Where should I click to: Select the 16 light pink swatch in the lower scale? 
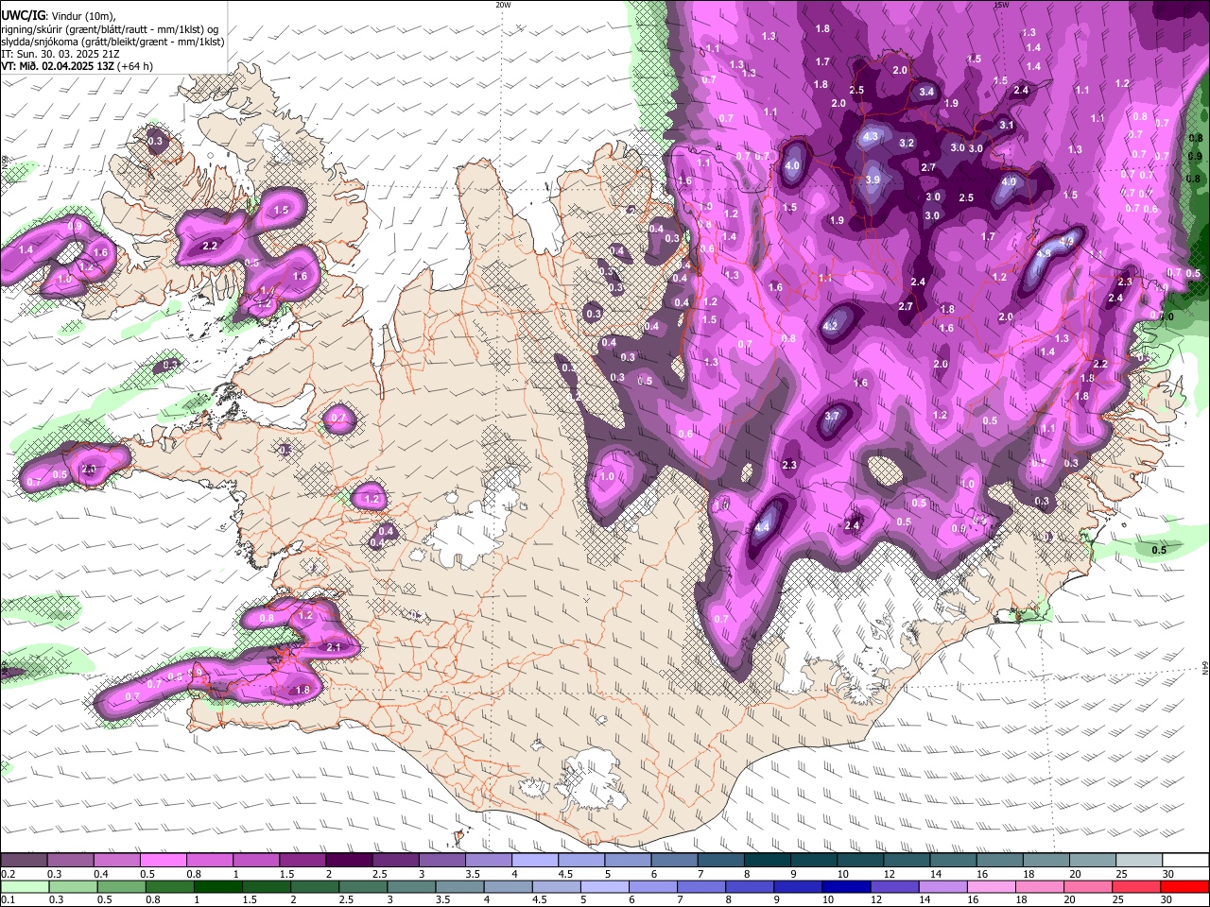point(992,886)
